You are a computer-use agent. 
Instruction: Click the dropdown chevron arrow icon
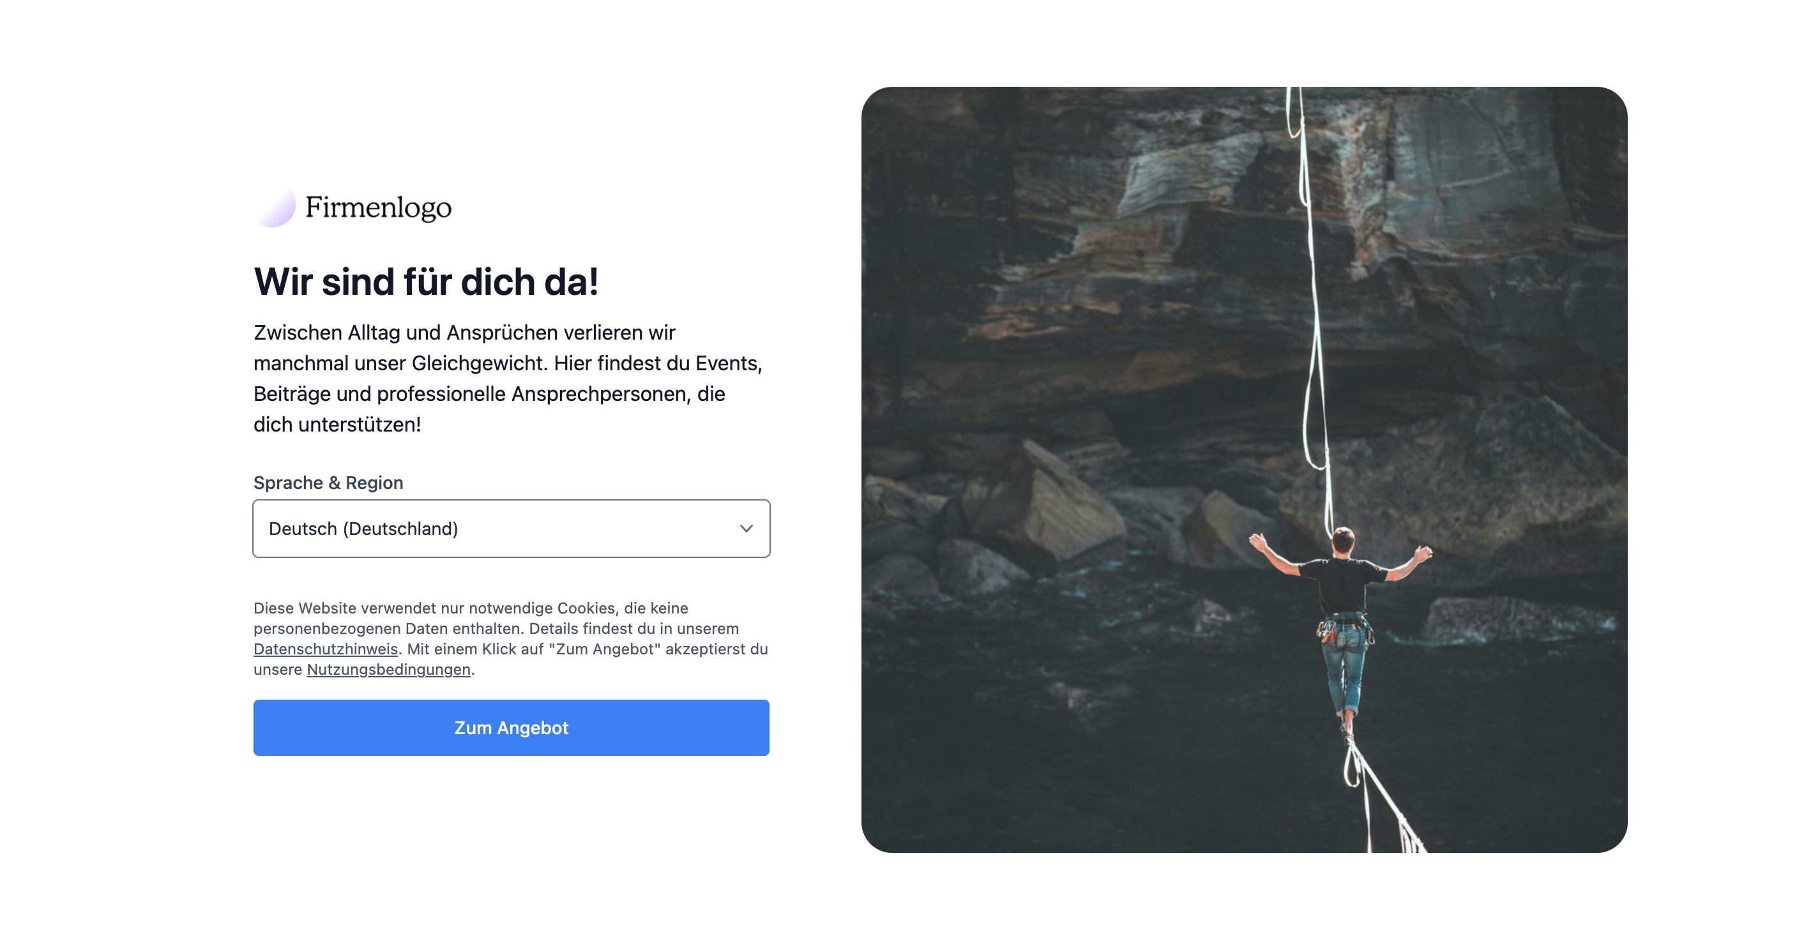(746, 529)
